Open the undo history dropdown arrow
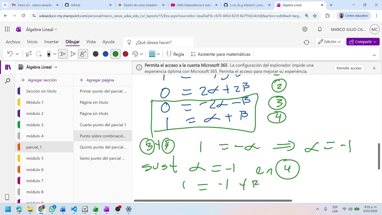 (17, 54)
